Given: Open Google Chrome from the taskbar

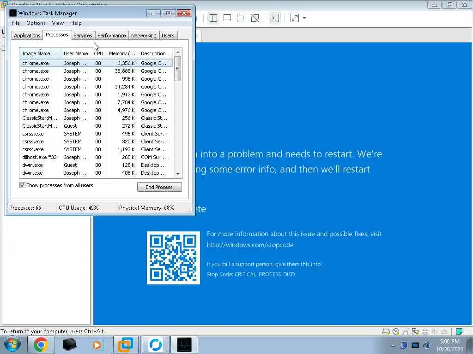Looking at the screenshot, I should tap(41, 345).
